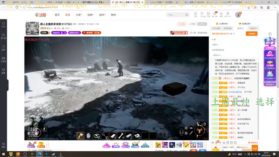Minimize the 星光殿堂 side widget
This screenshot has width=279, height=157.
pyautogui.click(x=270, y=34)
